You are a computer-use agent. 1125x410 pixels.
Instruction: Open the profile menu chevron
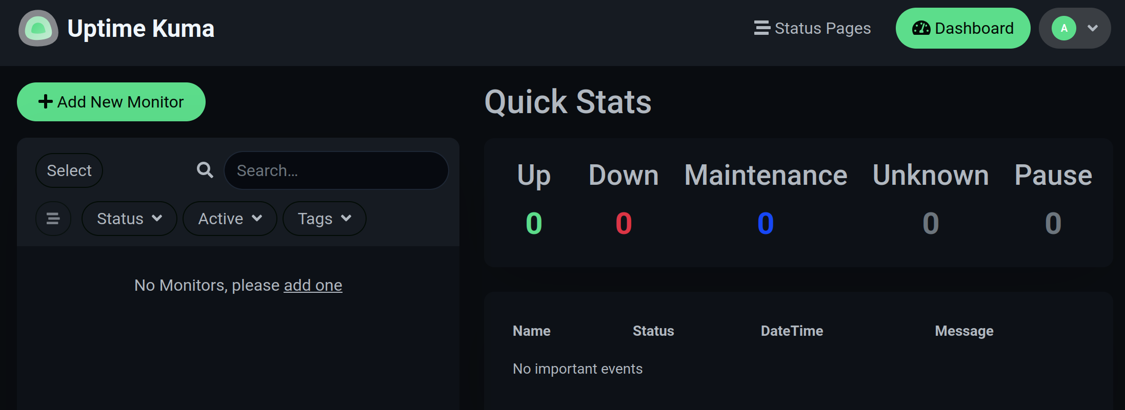1093,28
